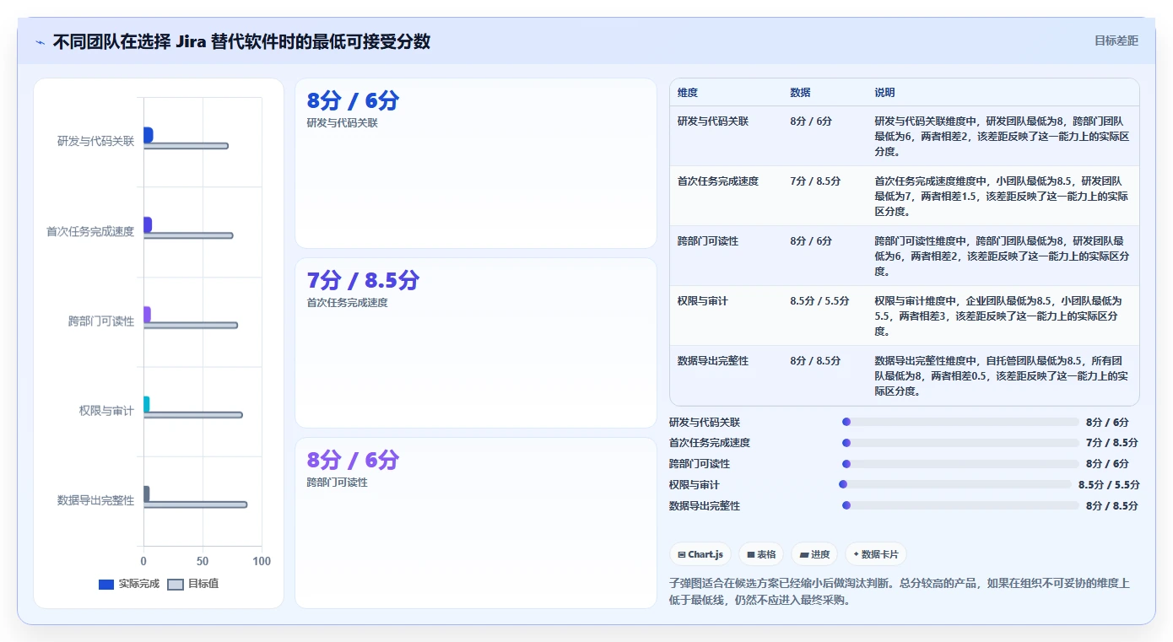Viewport: 1173px width, 642px height.
Task: Click the 首次任务完成速度 progress bar
Action: click(960, 443)
